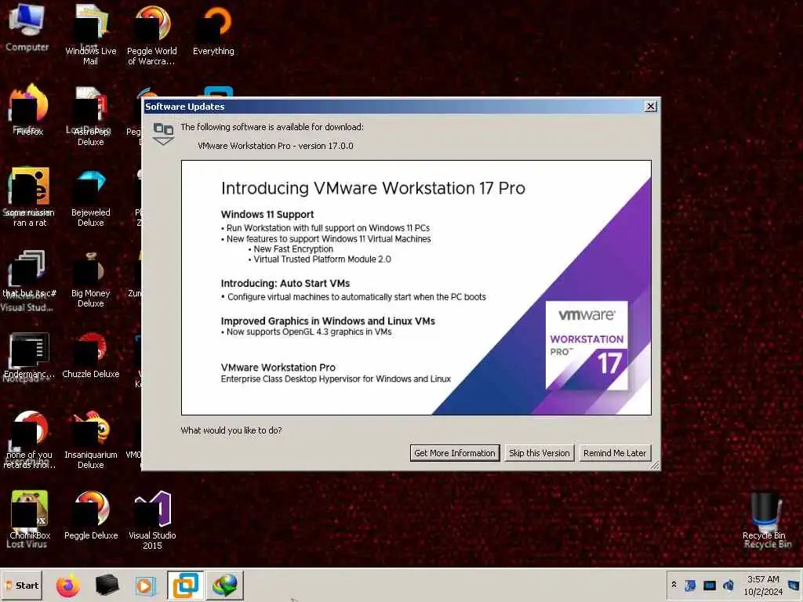Select the Peggle Deluxe desktop icon
This screenshot has height=602, width=803.
coord(91,514)
